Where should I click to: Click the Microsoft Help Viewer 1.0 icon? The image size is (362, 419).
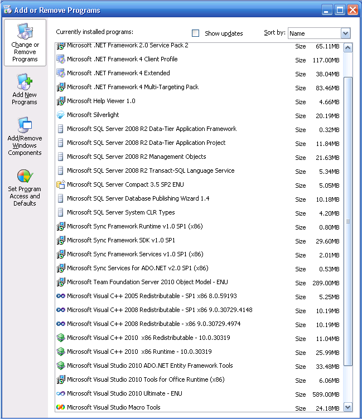click(x=61, y=101)
